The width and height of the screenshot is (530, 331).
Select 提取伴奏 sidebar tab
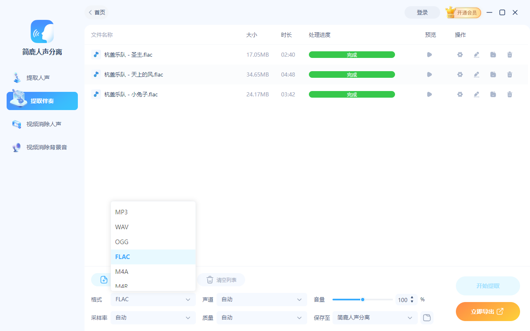(x=42, y=101)
